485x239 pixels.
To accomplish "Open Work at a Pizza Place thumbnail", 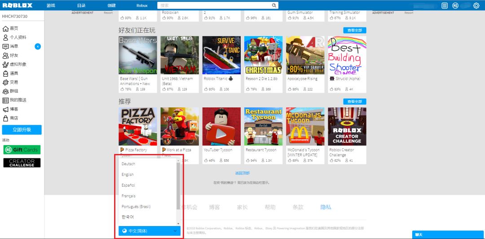I will click(x=179, y=127).
